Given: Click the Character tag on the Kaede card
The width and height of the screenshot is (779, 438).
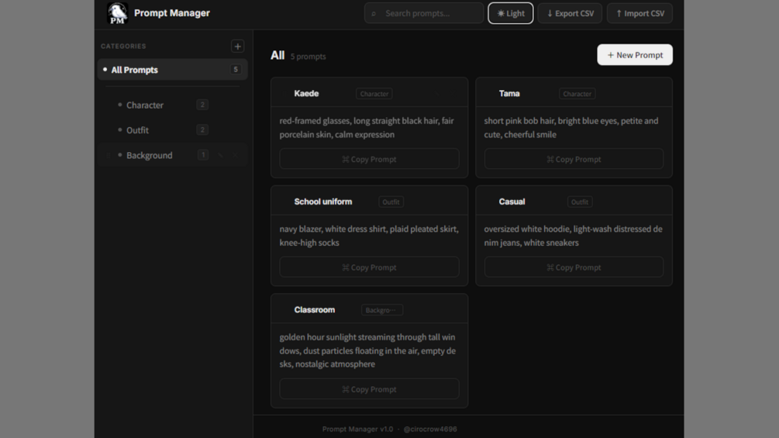Looking at the screenshot, I should [x=374, y=93].
